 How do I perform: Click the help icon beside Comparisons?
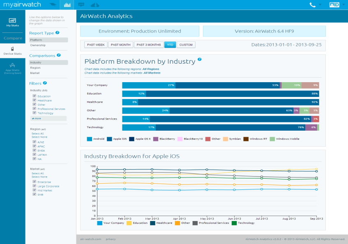pos(59,55)
